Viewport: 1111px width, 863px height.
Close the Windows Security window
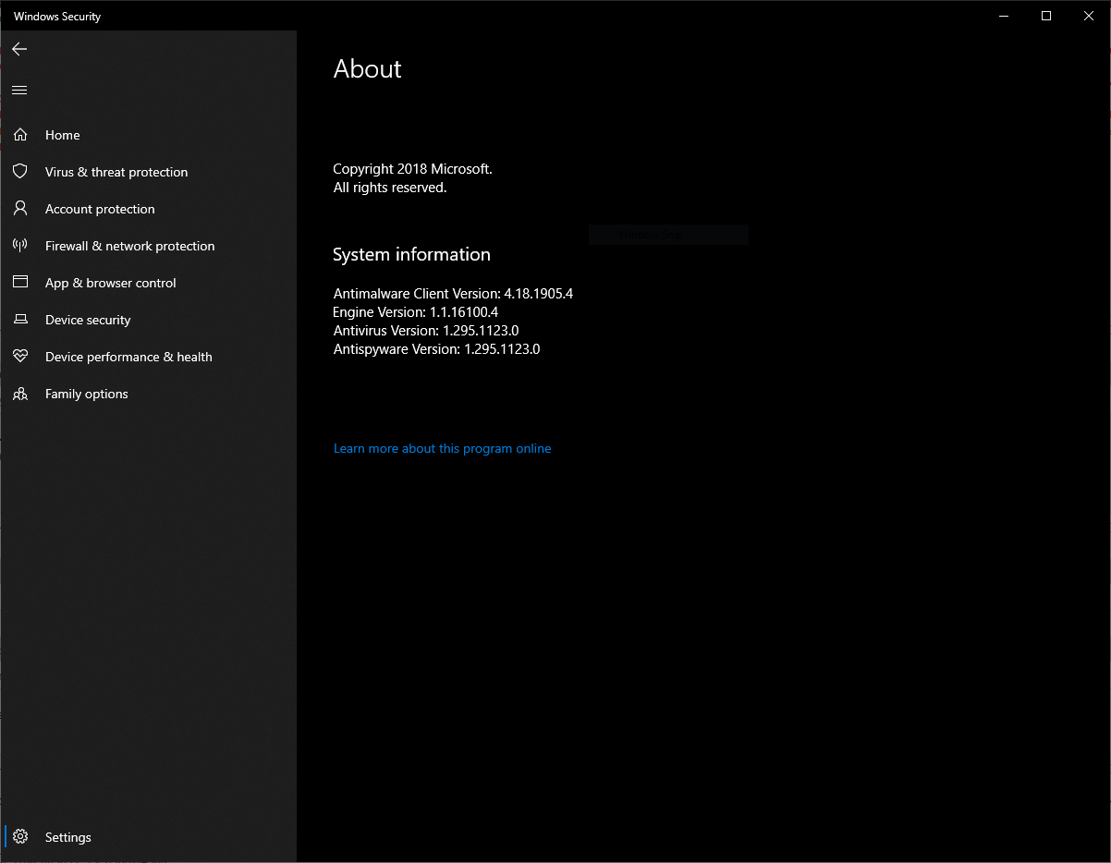1089,16
